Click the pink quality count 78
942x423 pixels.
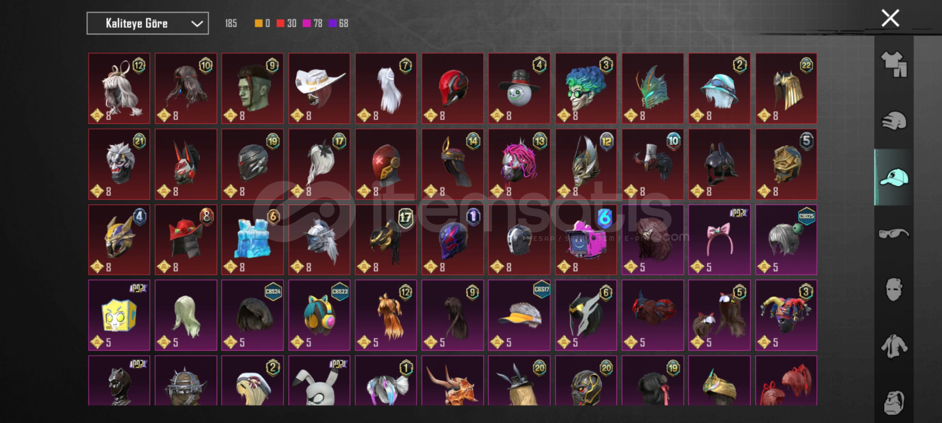tap(318, 23)
